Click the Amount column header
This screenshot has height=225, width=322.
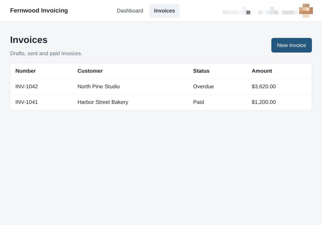click(x=262, y=71)
